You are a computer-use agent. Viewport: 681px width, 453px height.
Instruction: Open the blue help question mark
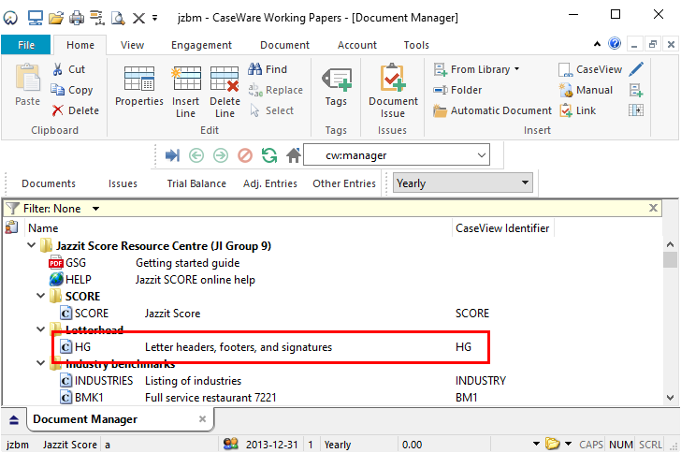point(615,43)
